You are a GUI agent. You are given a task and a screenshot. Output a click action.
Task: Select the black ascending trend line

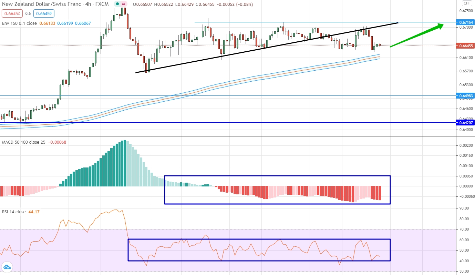tap(267, 48)
